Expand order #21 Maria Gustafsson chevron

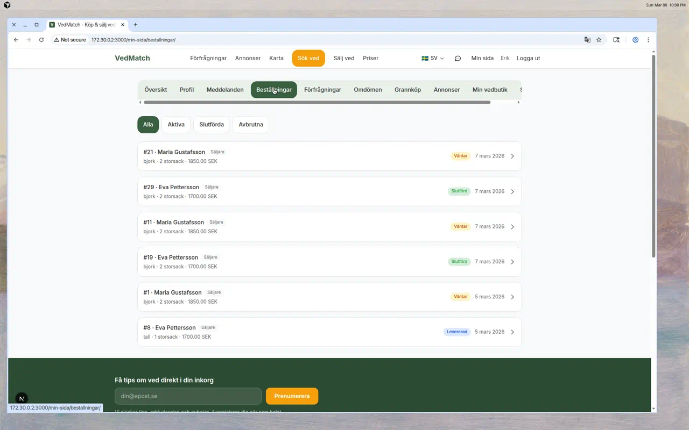pos(512,156)
